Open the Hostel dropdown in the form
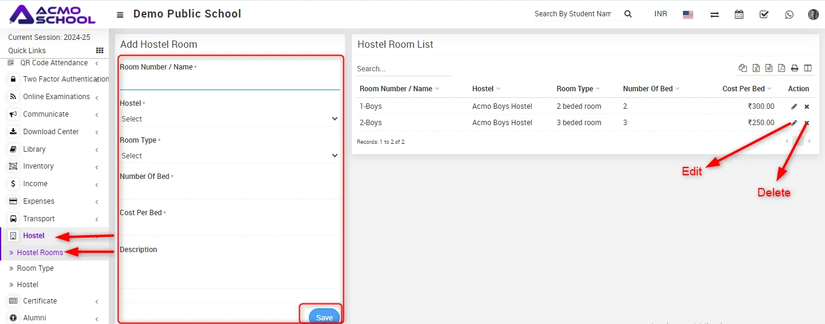 (229, 119)
